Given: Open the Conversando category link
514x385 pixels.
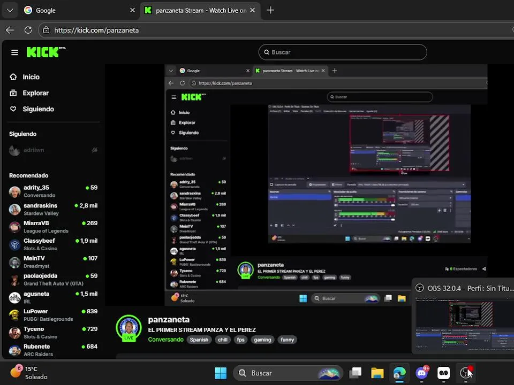Looking at the screenshot, I should (x=166, y=340).
